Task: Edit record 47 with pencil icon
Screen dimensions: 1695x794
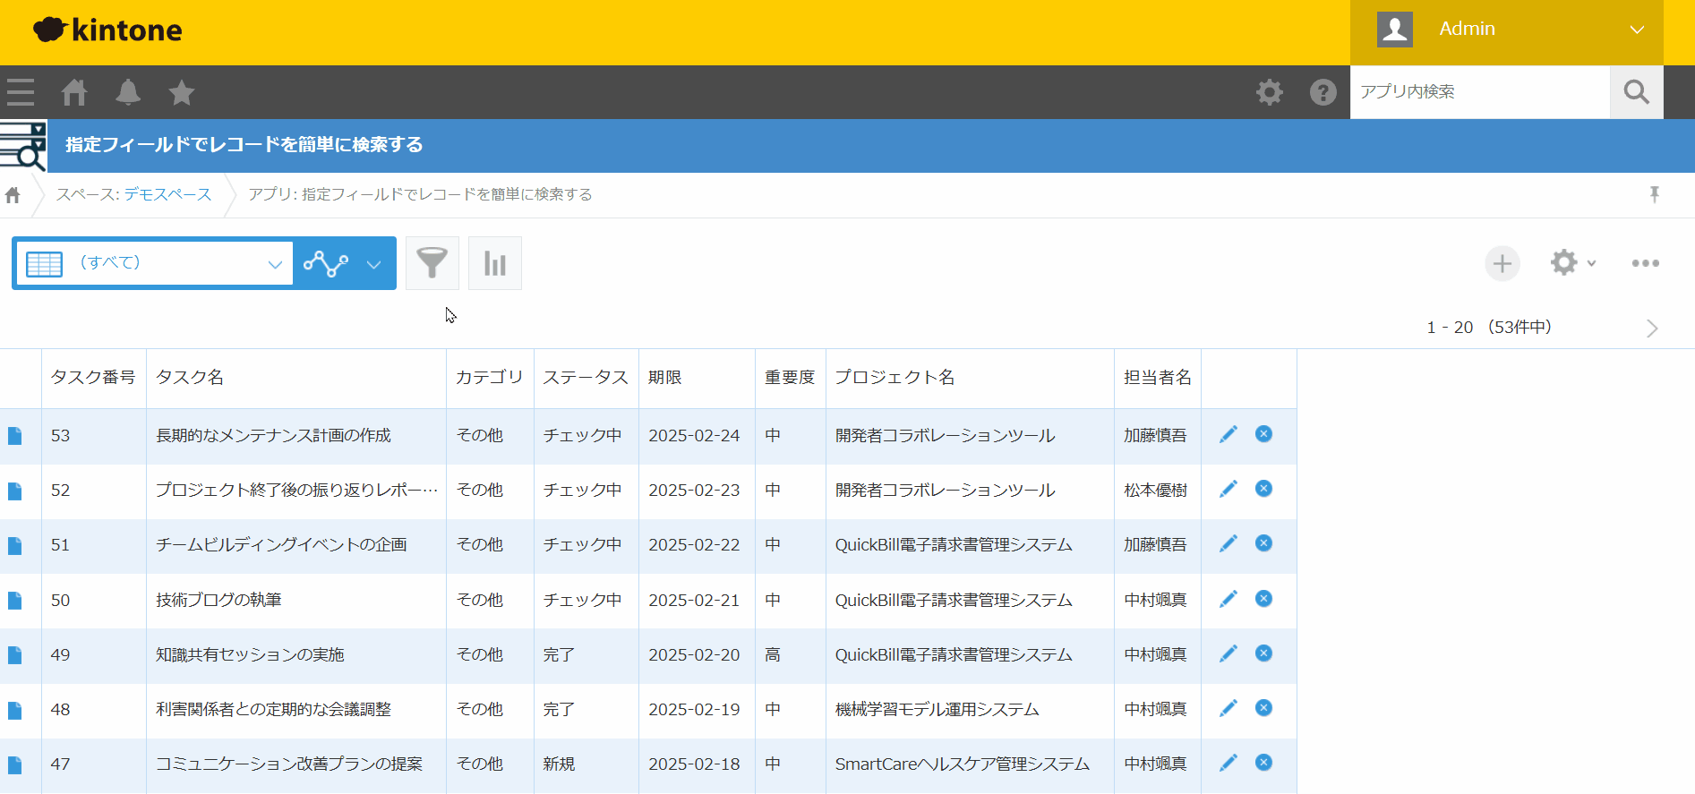Action: [x=1228, y=763]
